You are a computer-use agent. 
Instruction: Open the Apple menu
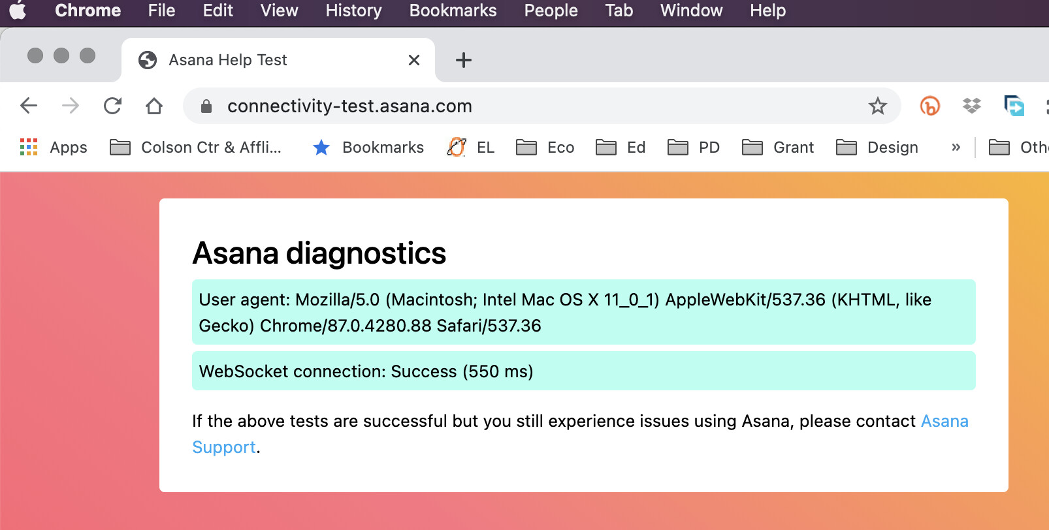(x=18, y=10)
